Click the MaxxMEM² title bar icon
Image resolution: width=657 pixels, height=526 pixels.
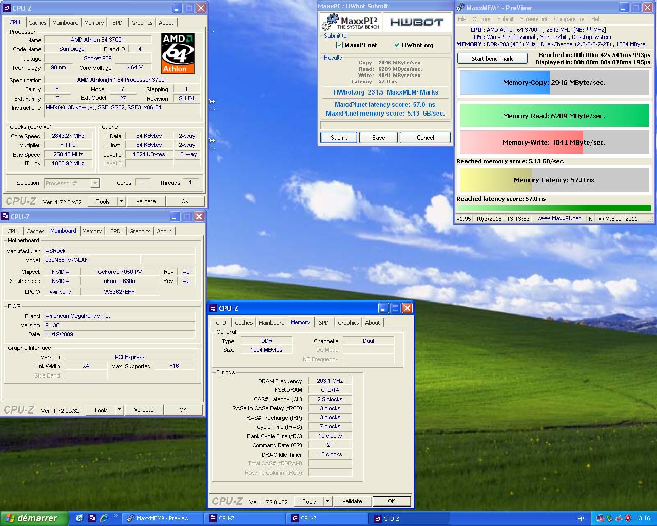(x=460, y=8)
